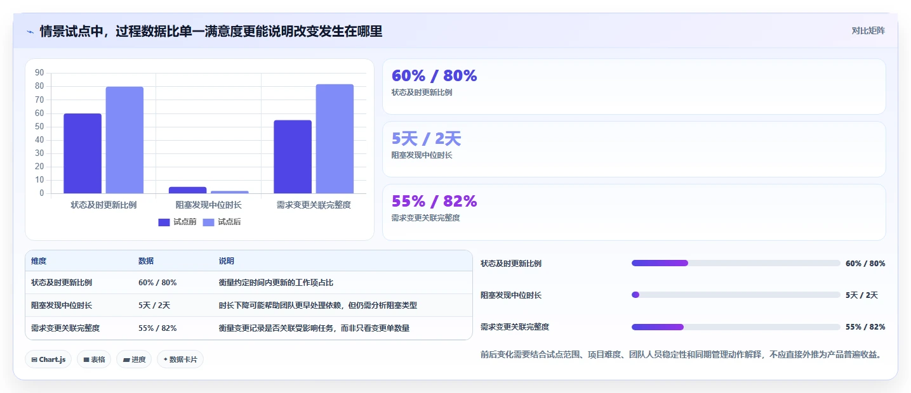Click the 数据卡片 tag chip
Screen dimensions: 911x393
180,359
